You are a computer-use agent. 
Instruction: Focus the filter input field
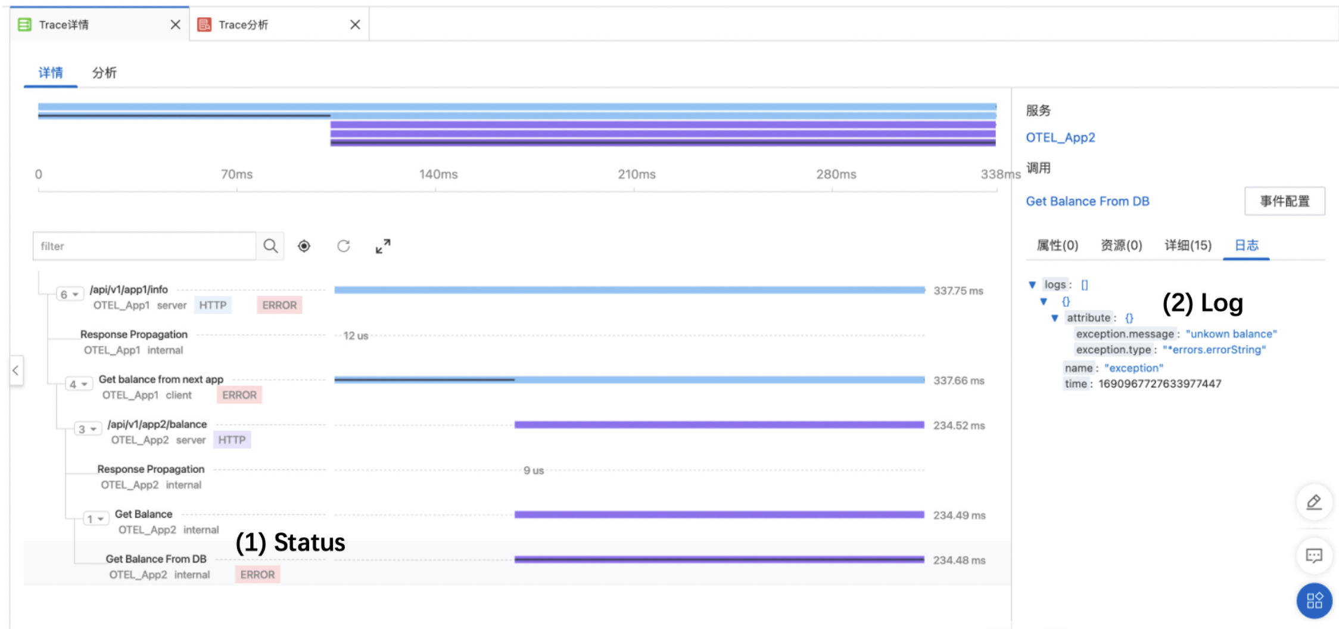click(x=145, y=246)
